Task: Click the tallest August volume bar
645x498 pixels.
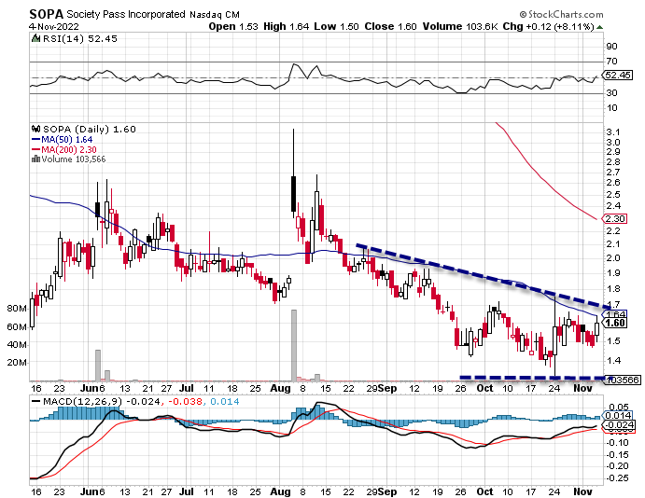Action: (x=294, y=345)
